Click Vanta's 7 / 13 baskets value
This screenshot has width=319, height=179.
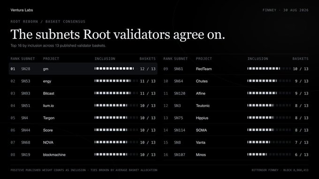coord(302,143)
